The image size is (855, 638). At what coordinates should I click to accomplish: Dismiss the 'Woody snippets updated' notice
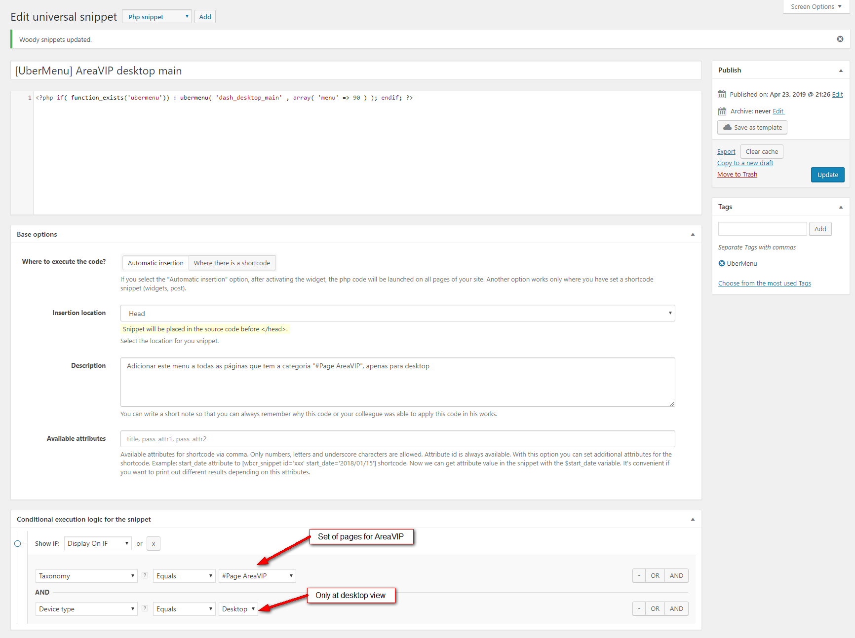coord(840,39)
